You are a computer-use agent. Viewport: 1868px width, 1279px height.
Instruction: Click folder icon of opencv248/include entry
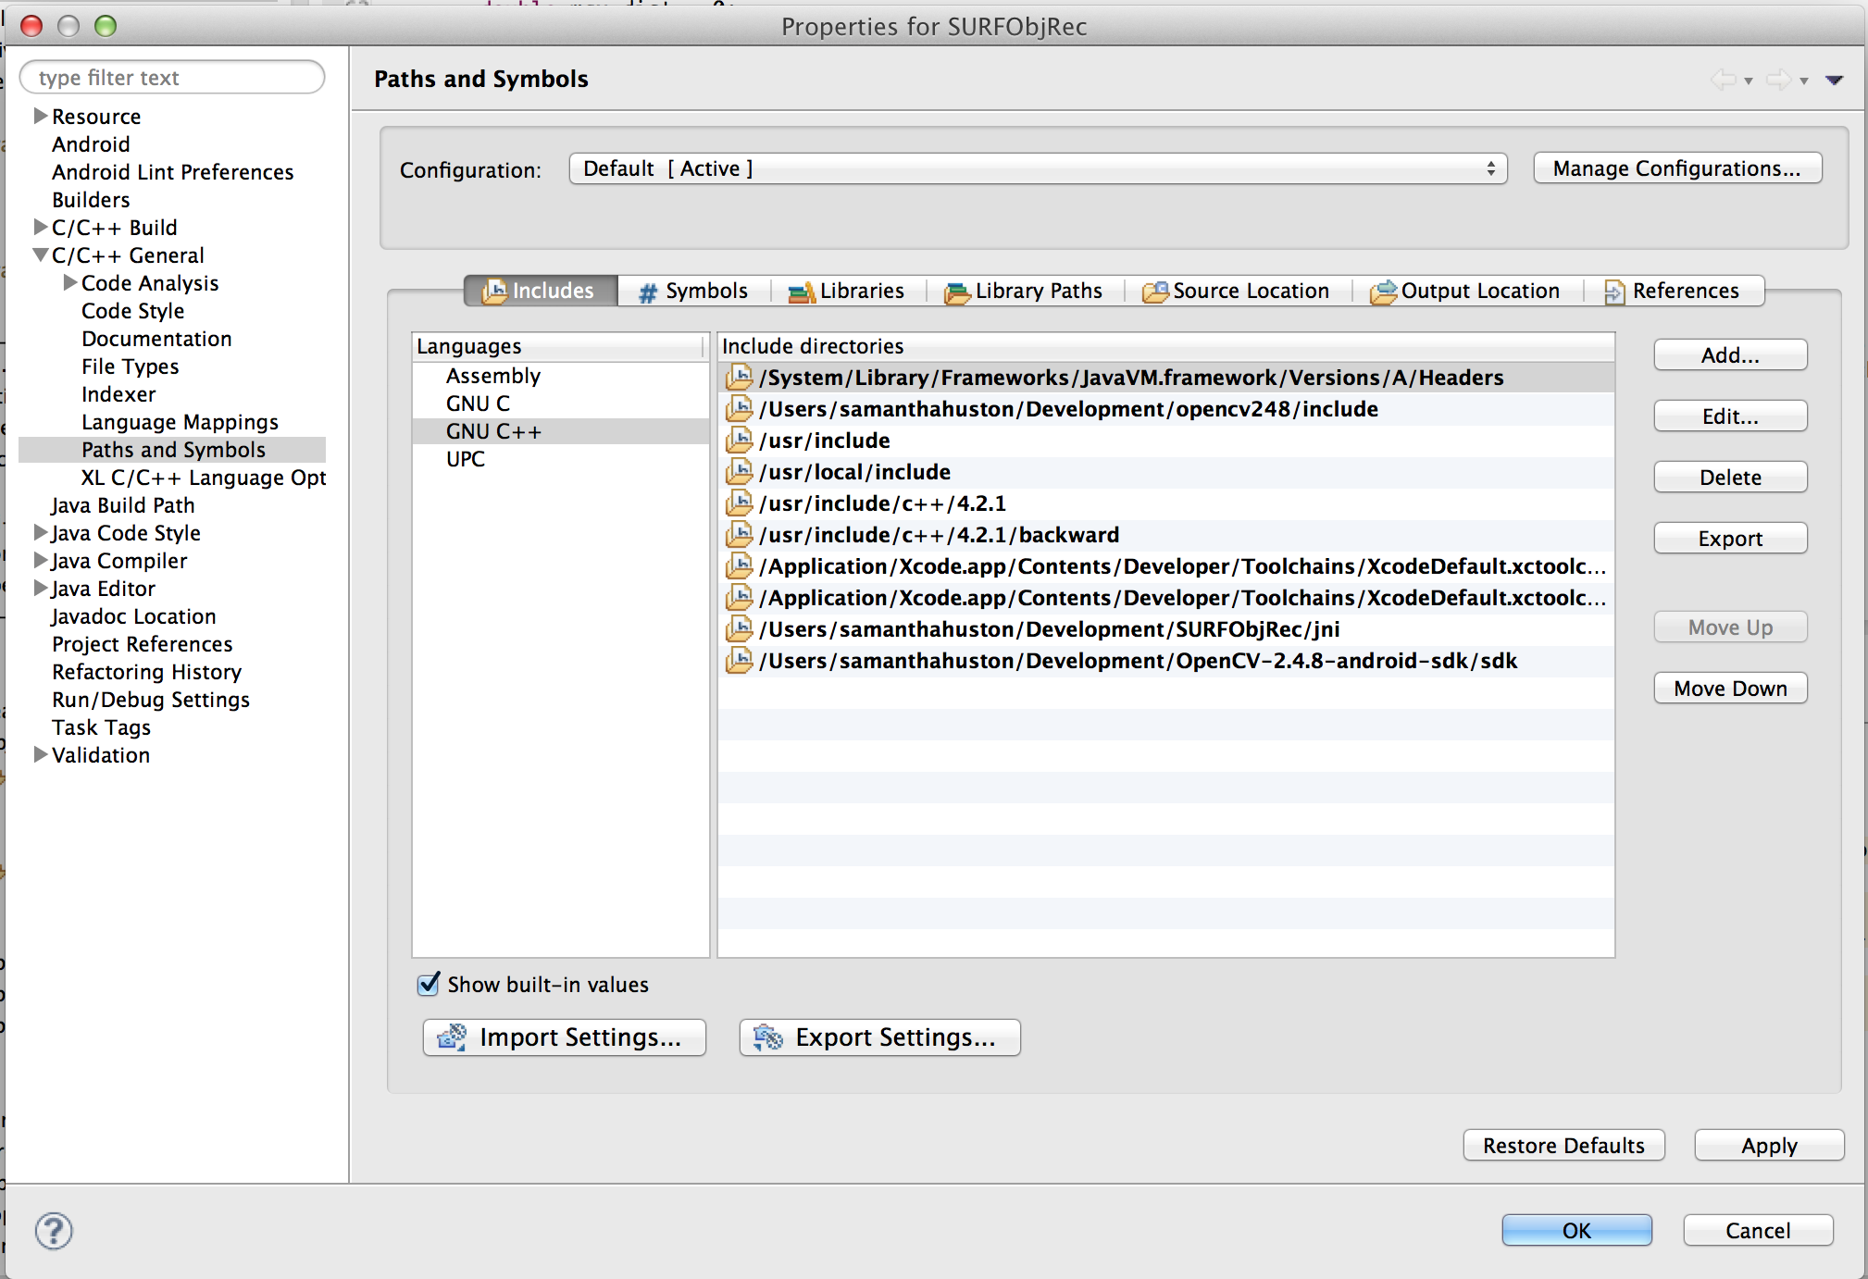pyautogui.click(x=739, y=408)
